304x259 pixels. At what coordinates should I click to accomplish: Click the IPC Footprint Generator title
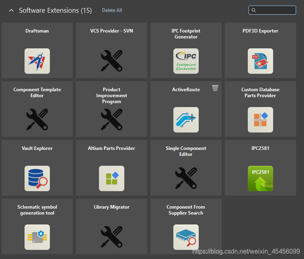click(186, 34)
